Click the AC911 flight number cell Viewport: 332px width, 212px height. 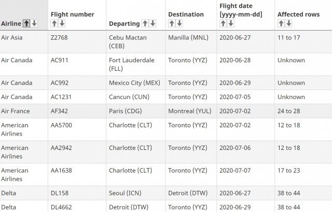[x=77, y=64]
